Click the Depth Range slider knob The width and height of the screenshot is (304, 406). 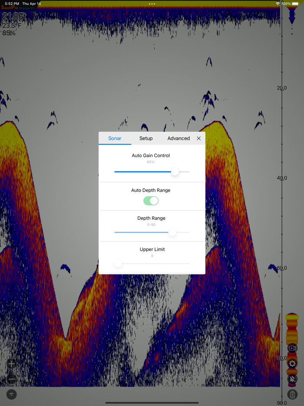[172, 232]
